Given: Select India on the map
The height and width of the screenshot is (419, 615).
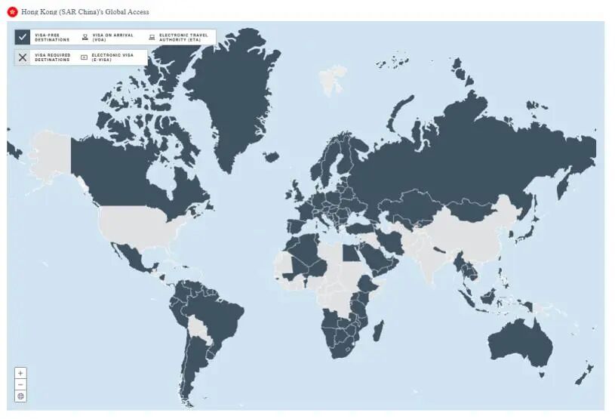Looking at the screenshot, I should point(428,259).
